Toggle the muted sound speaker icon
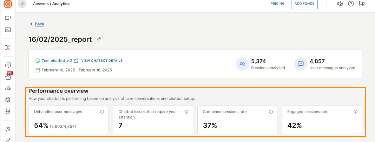Screen dimensions: 375x142 coord(340,4)
